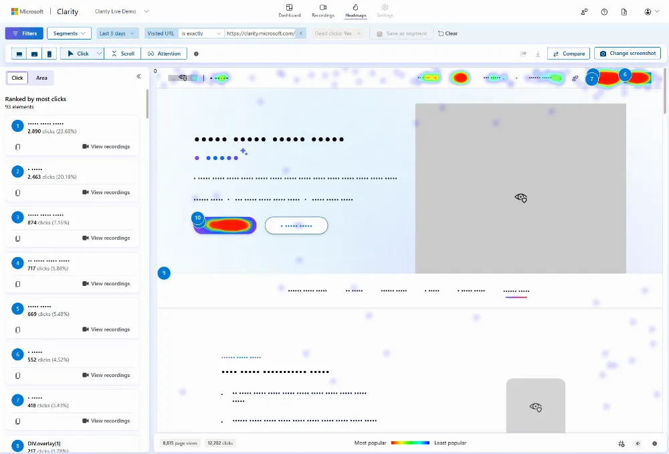Open the Recordings view
Screen dimensions: 669x454
[x=323, y=11]
